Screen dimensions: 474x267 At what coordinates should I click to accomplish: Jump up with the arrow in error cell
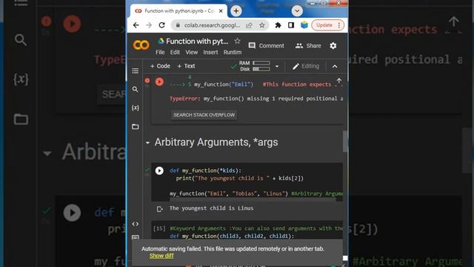(x=339, y=81)
